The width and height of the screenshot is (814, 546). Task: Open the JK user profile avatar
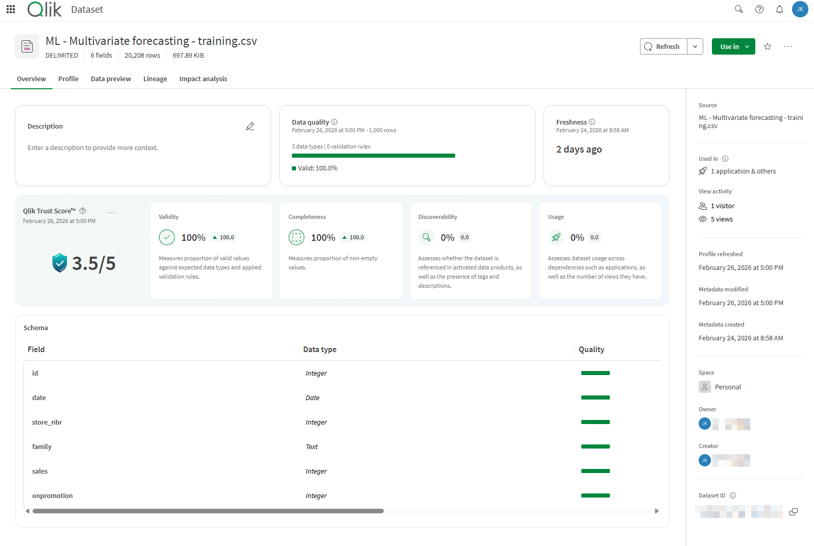pyautogui.click(x=800, y=9)
